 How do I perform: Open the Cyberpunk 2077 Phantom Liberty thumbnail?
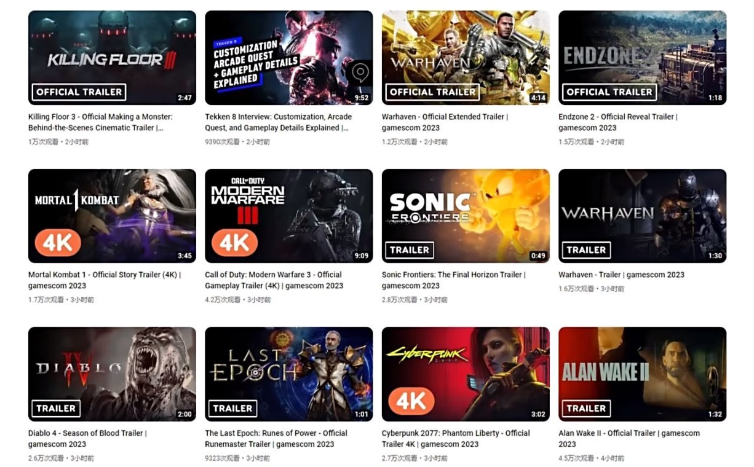466,374
